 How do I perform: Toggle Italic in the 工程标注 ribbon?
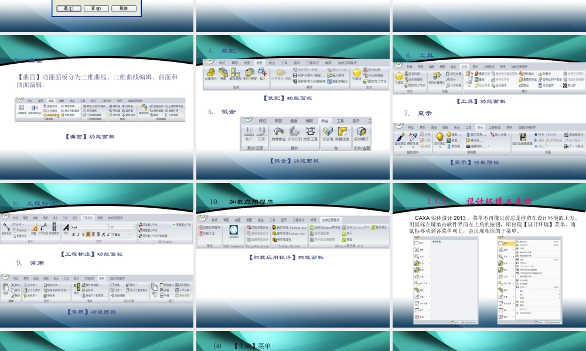click(79, 235)
